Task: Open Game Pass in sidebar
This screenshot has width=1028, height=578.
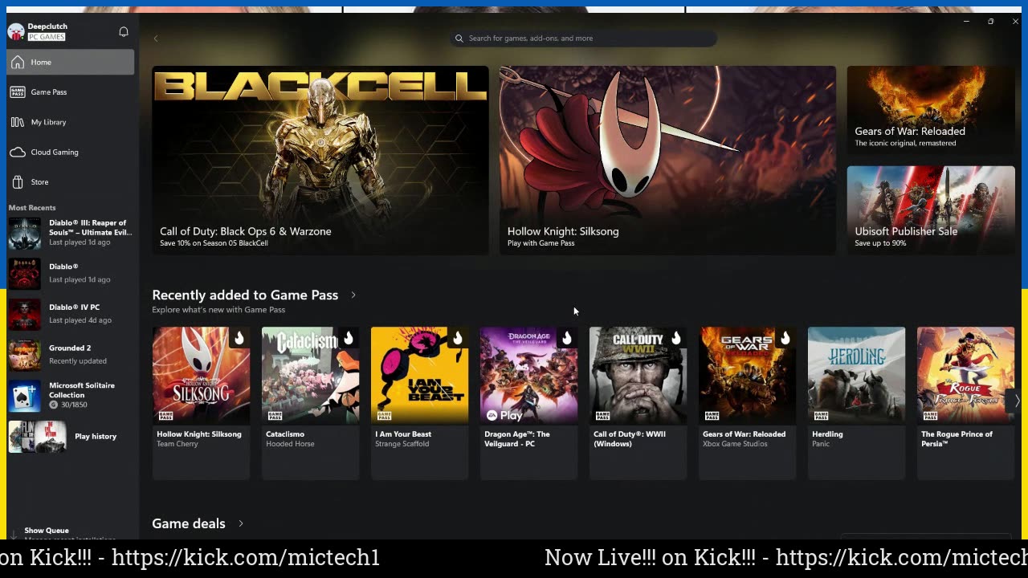Action: [x=71, y=92]
